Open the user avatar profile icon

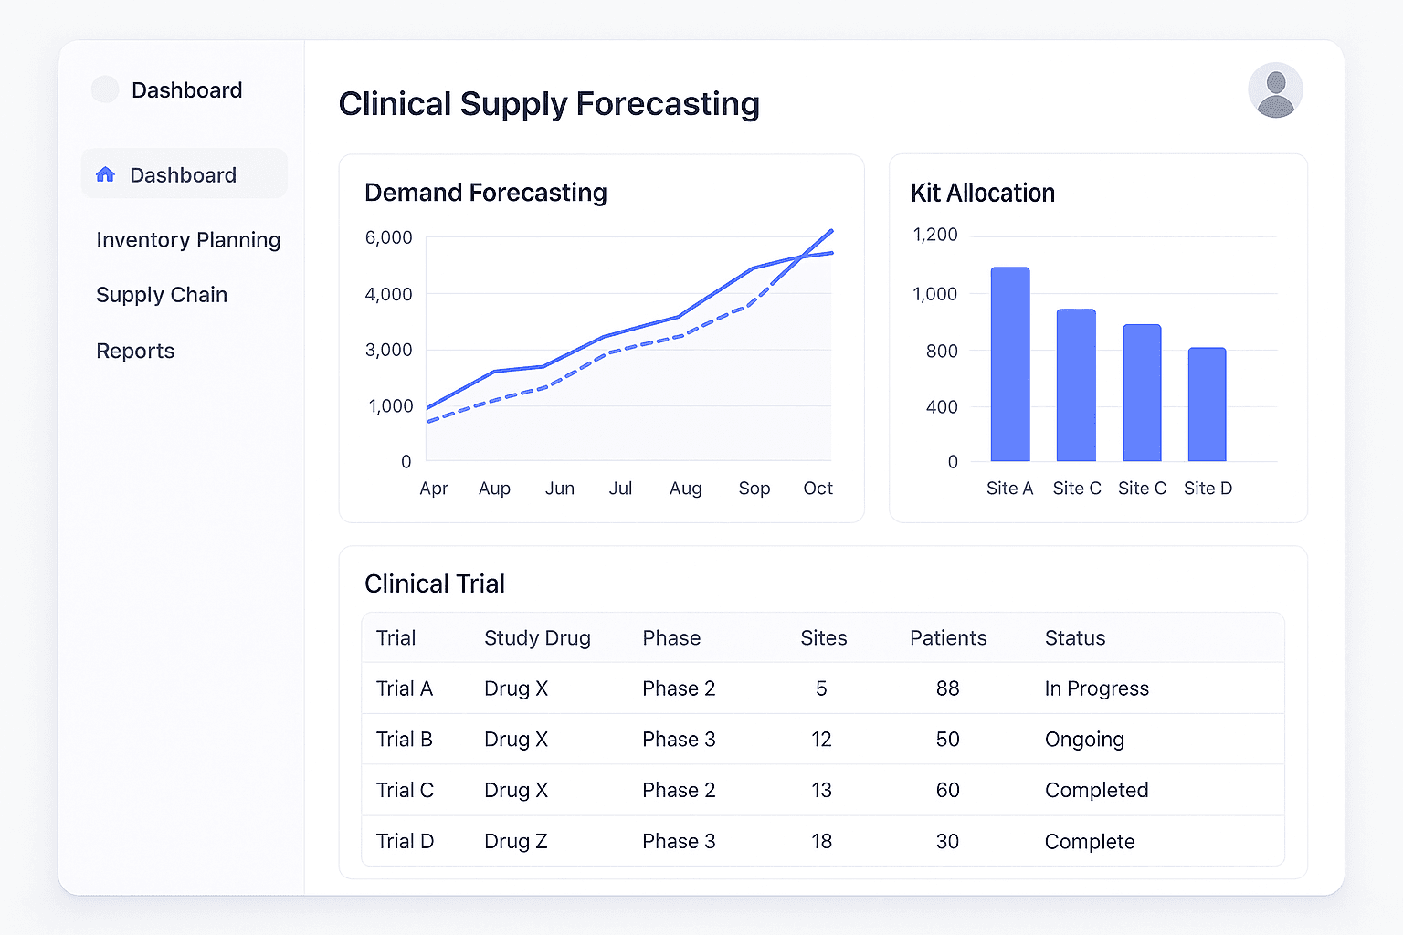[1275, 89]
